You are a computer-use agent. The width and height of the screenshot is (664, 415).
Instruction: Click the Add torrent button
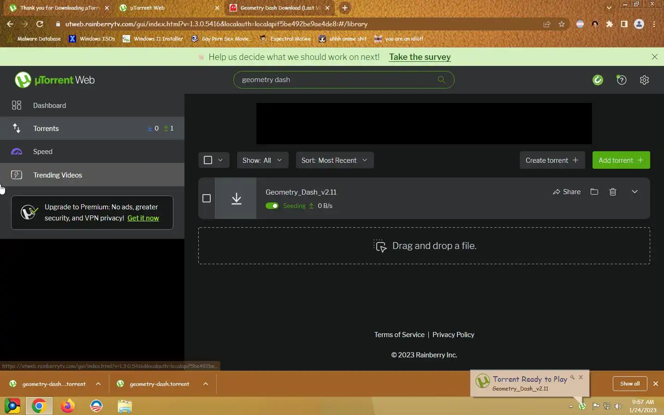pyautogui.click(x=621, y=160)
